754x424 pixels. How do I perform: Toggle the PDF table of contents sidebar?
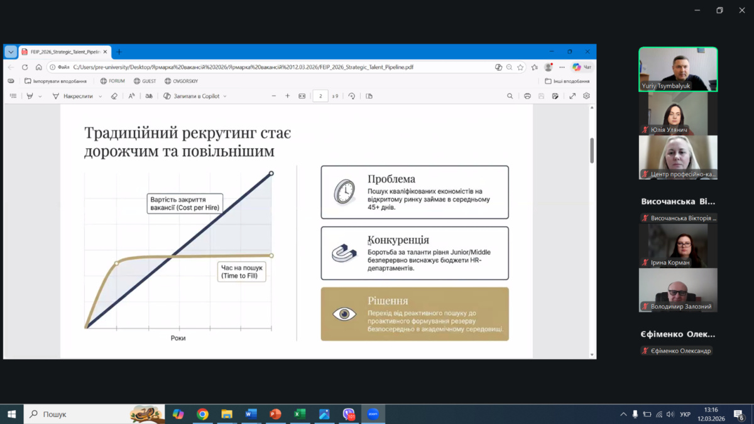tap(13, 96)
